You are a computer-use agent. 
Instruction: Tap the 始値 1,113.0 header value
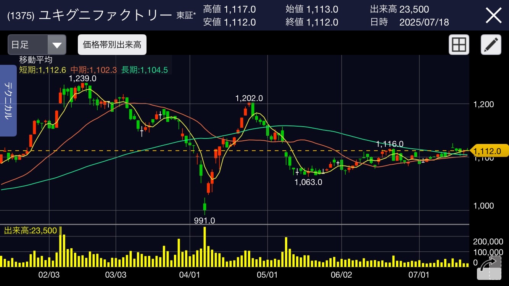click(x=312, y=9)
